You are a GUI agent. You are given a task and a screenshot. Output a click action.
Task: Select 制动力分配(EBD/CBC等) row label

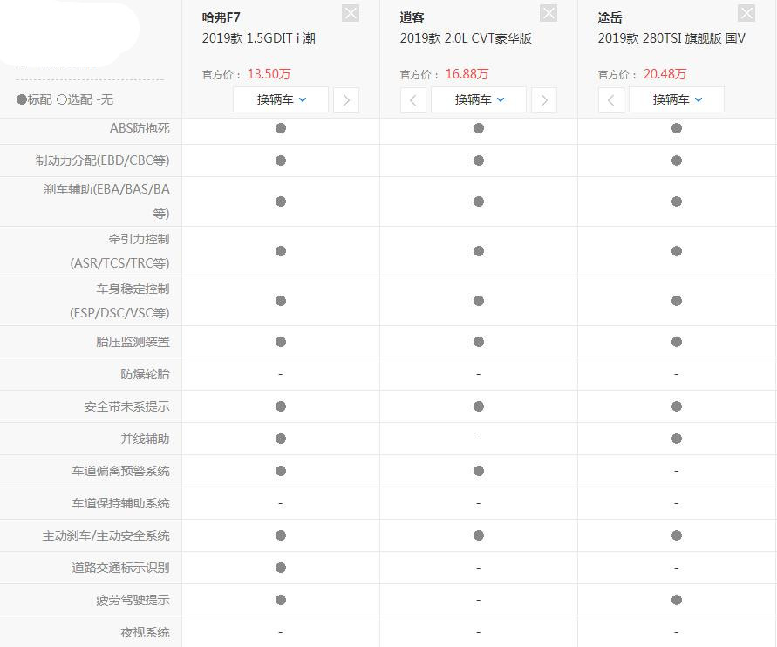tap(102, 160)
